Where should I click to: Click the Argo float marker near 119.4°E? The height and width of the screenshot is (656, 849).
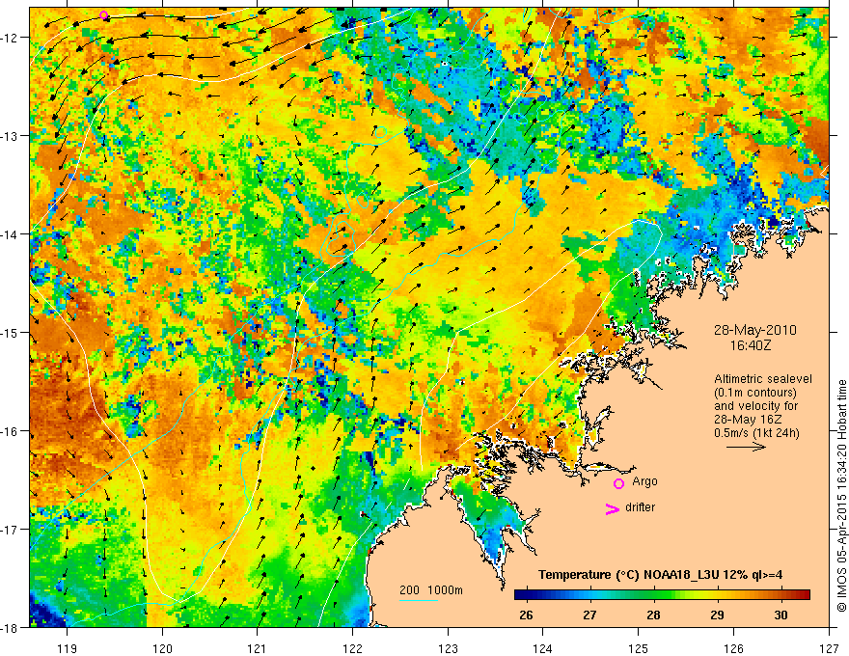(x=104, y=15)
